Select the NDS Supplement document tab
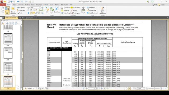Screen dimensions: 169x95 (x=11, y=18)
